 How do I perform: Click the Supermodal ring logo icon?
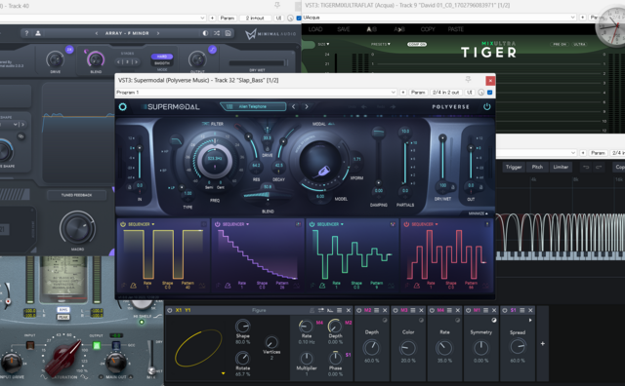point(123,106)
